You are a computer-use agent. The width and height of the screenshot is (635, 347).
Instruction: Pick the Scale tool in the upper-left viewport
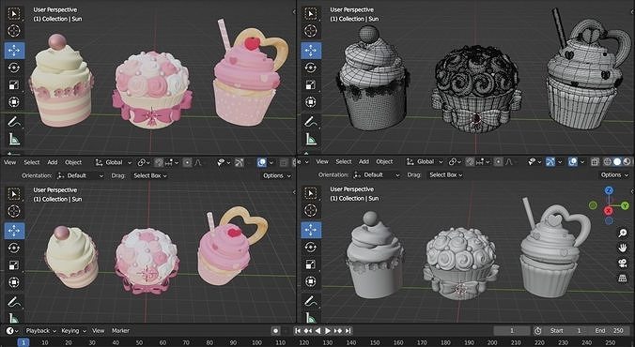(14, 84)
